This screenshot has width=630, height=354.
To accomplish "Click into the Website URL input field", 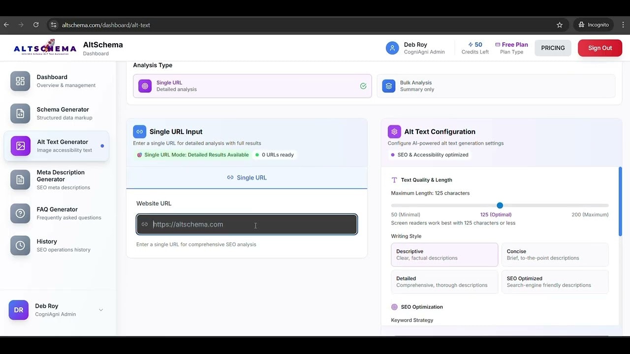I will click(247, 225).
